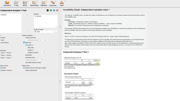Click the nominal icon beside Cloak
This screenshot has width=180, height=101.
click(35, 32)
